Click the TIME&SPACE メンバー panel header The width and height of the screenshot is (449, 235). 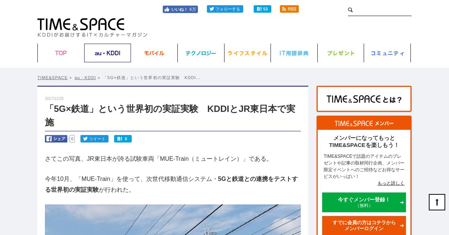(x=364, y=123)
